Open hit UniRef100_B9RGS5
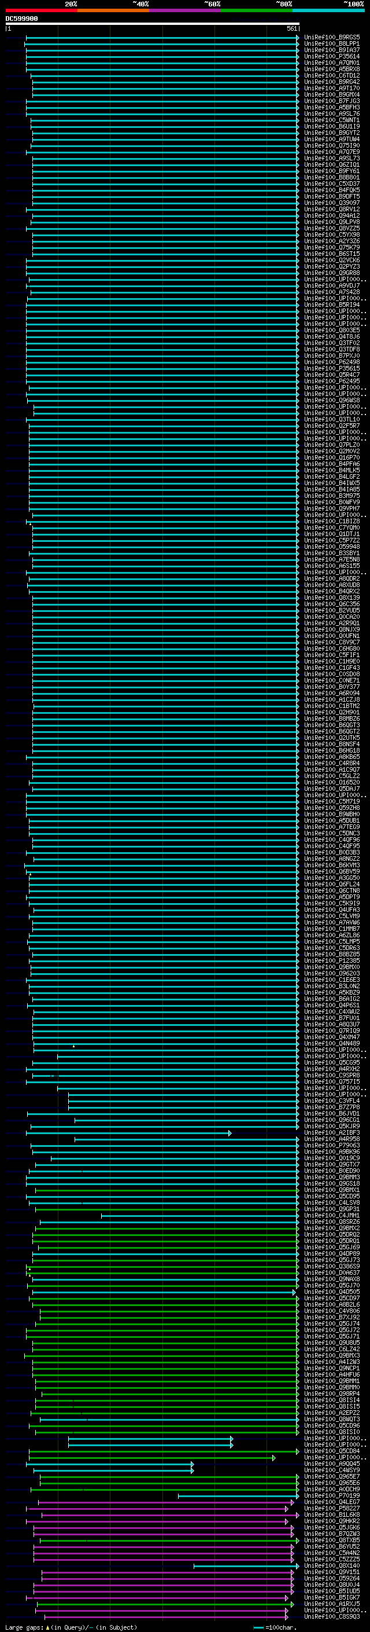Viewport: 370px width, 1632px height. (x=331, y=38)
